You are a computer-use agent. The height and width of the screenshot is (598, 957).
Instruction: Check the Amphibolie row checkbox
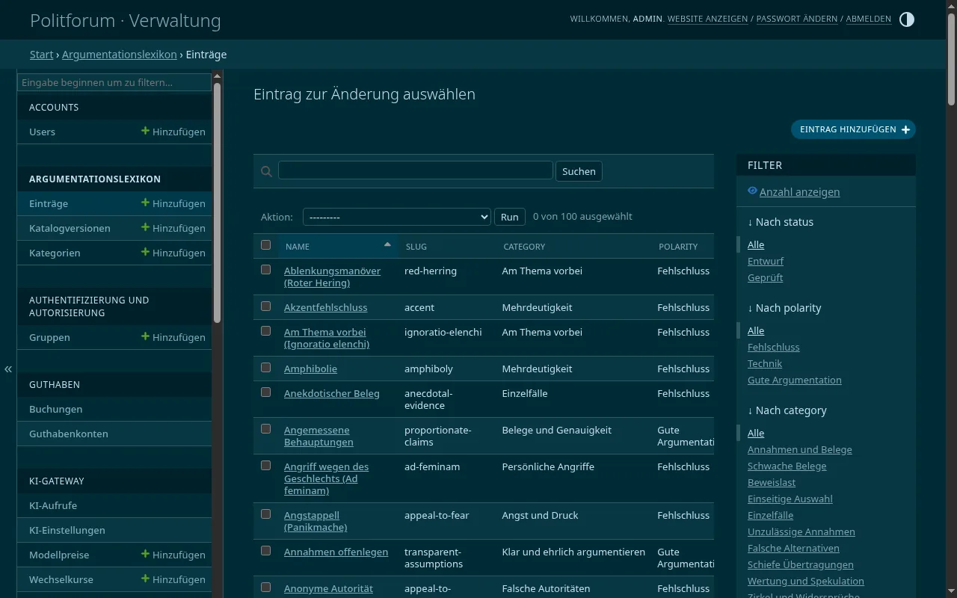(265, 368)
